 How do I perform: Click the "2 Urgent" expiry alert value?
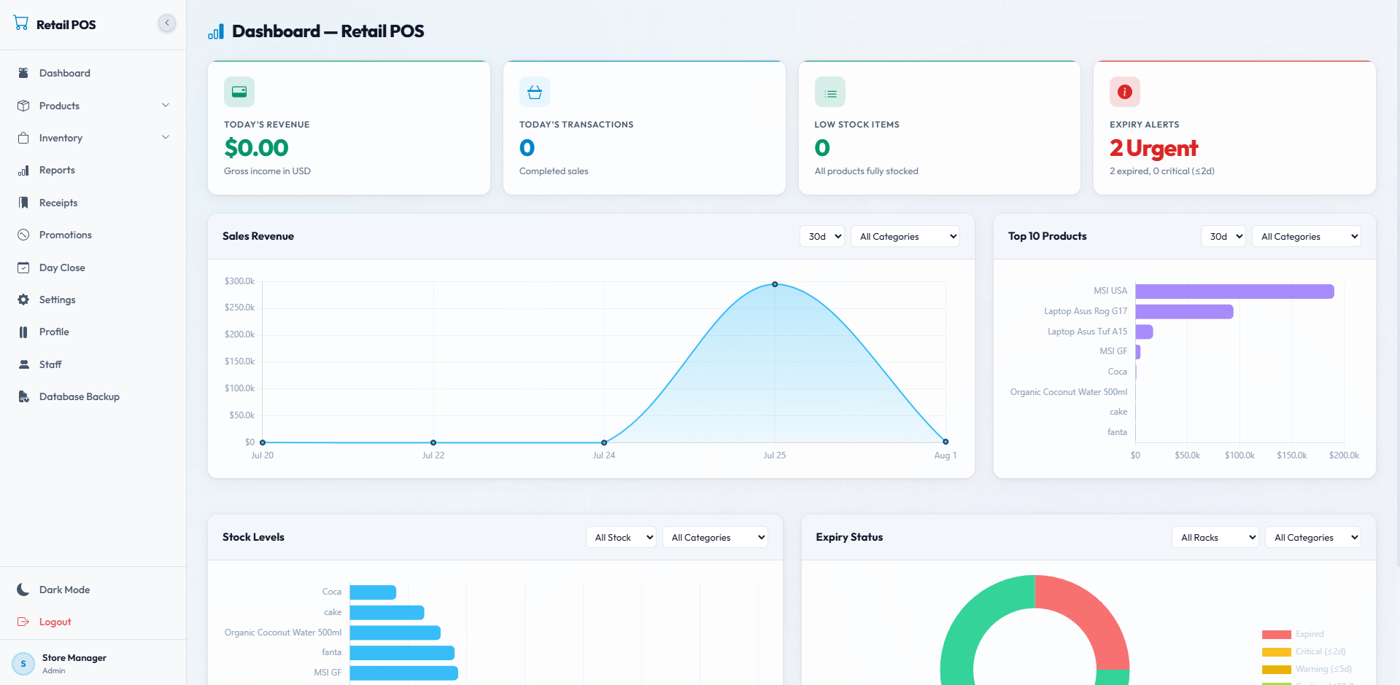click(x=1153, y=148)
